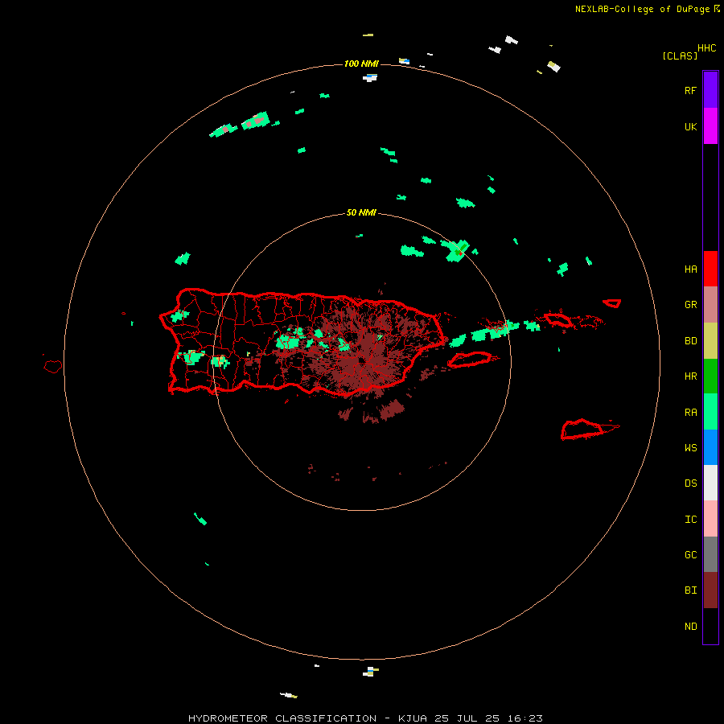
Task: Click the 'DS' legend label
Action: tap(690, 483)
